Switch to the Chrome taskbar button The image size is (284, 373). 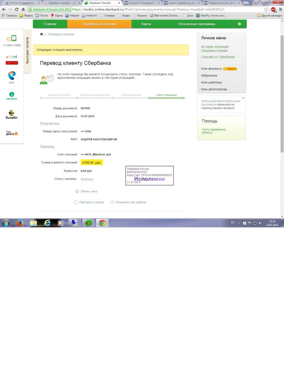tap(102, 223)
